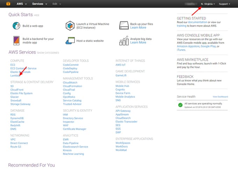Click View Dashboard in Service Health
The image size is (238, 171).
pos(220,97)
